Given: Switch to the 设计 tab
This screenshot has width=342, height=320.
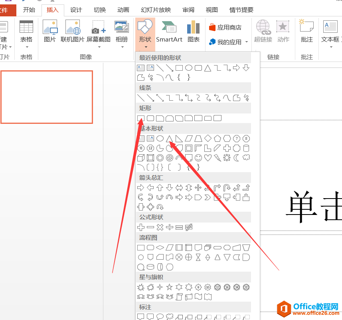Looking at the screenshot, I should pos(76,10).
